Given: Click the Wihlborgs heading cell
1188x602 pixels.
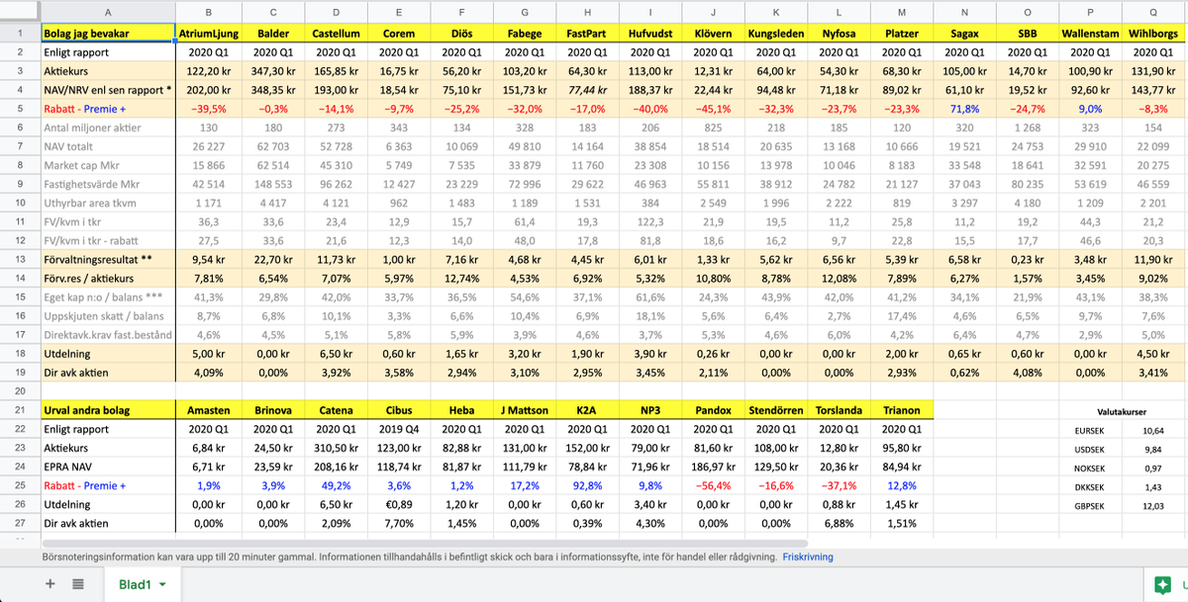Looking at the screenshot, I should pos(1154,33).
